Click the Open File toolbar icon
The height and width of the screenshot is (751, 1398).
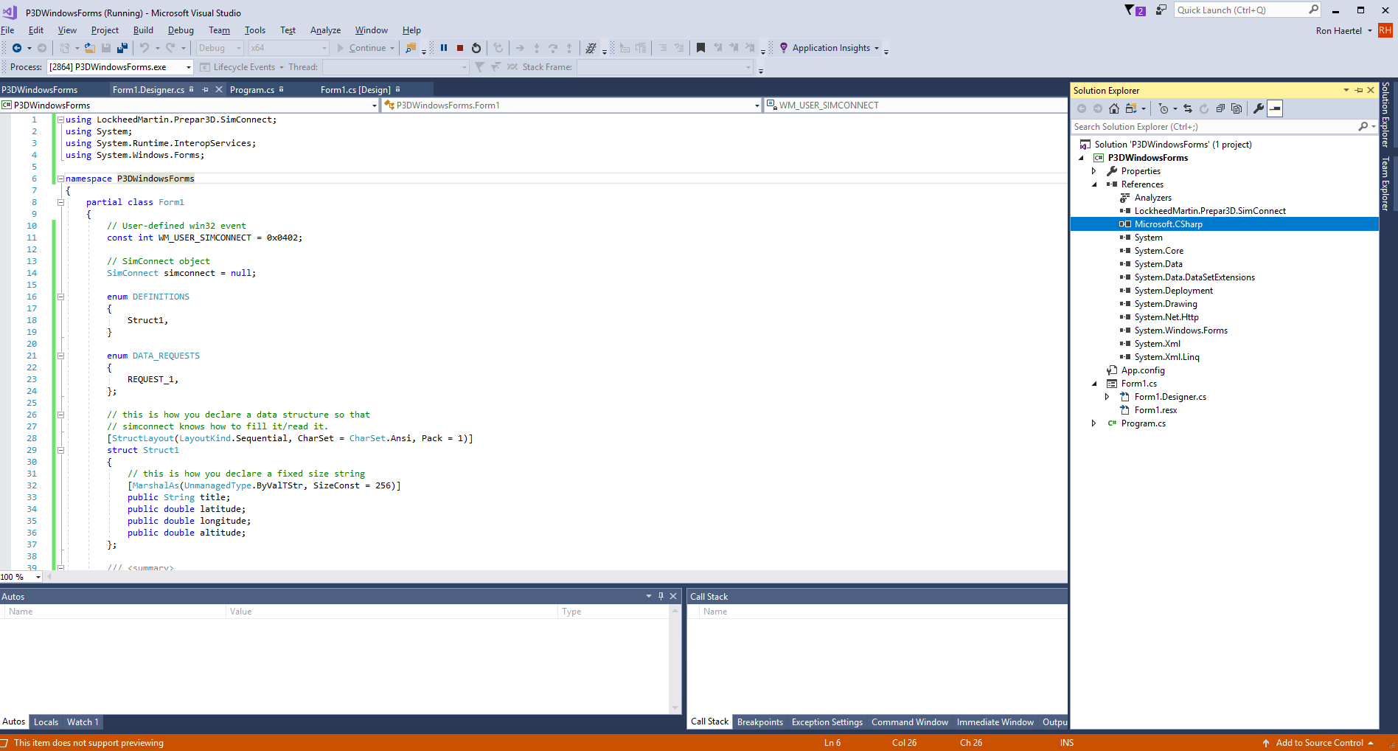pyautogui.click(x=89, y=48)
